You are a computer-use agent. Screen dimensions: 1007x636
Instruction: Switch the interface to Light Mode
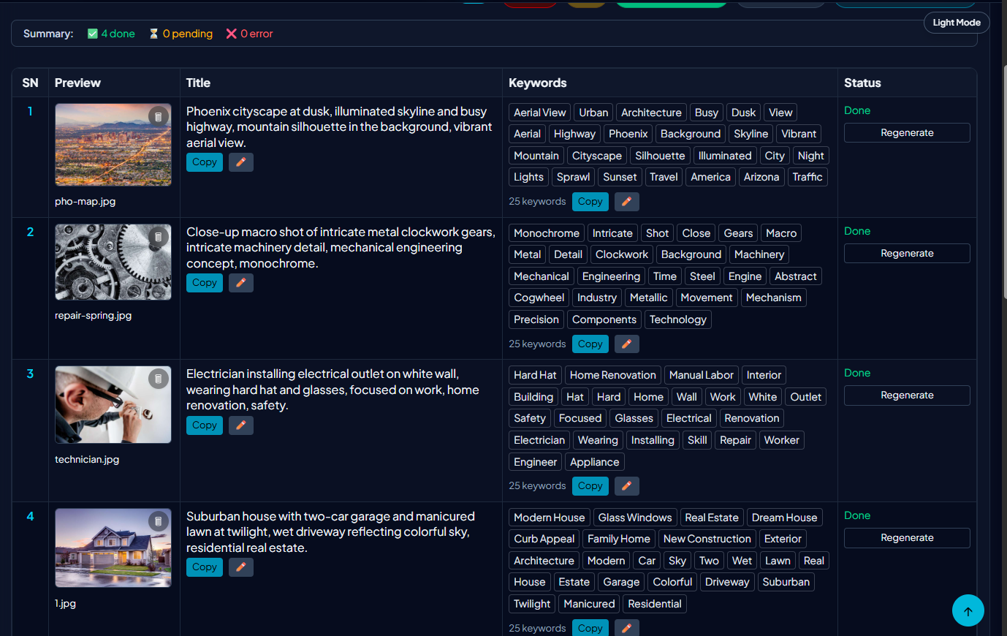click(956, 22)
